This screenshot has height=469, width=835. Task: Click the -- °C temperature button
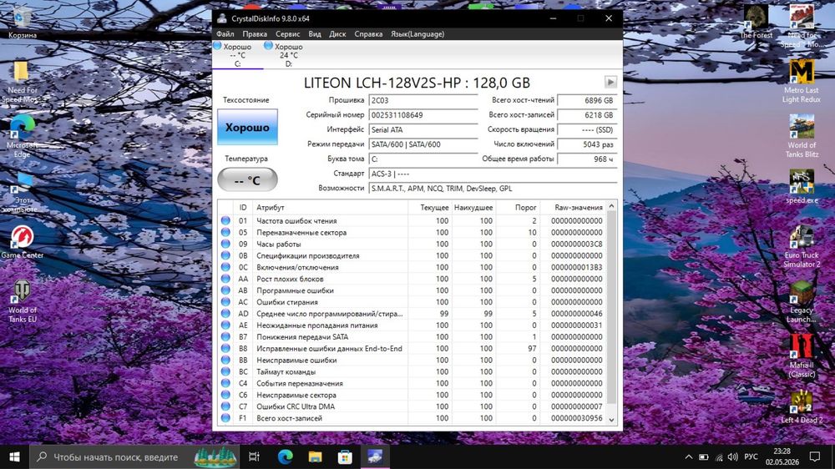point(248,180)
